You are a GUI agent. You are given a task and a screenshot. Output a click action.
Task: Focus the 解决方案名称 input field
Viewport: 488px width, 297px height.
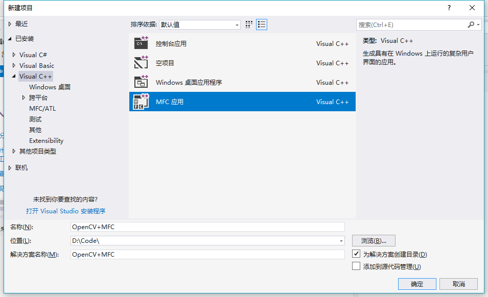207,255
